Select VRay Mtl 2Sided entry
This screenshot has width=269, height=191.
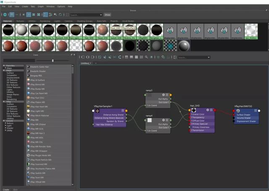pyautogui.click(x=49, y=124)
